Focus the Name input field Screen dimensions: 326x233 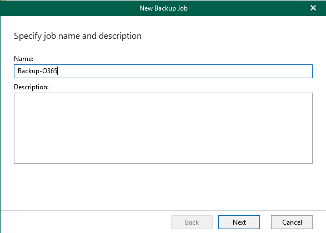point(163,71)
